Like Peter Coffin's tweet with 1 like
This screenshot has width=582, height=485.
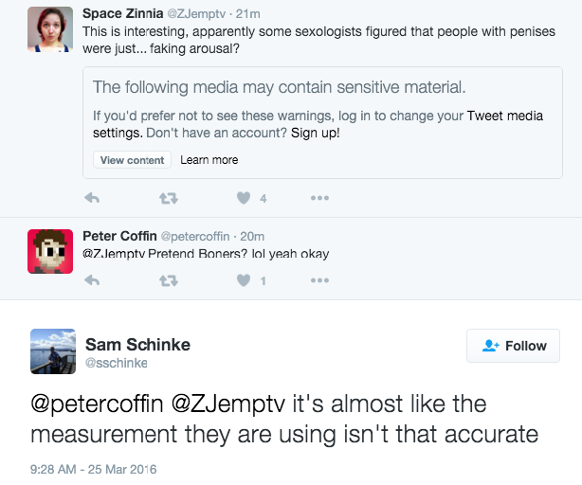coord(244,280)
